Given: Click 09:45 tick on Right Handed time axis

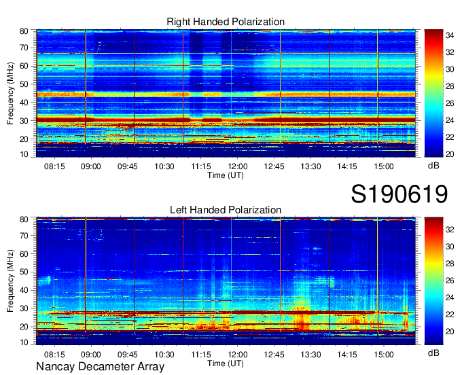Looking at the screenshot, I should [x=128, y=166].
